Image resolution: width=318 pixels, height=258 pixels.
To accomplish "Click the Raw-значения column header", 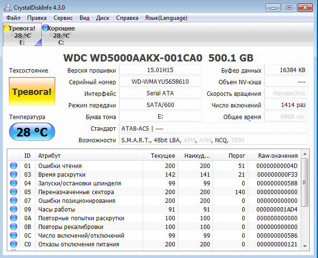I will click(x=274, y=155).
